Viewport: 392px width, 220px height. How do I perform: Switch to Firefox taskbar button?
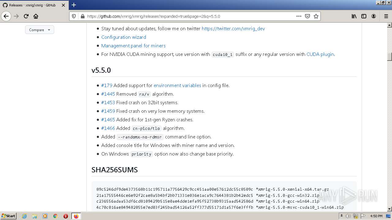(76, 216)
